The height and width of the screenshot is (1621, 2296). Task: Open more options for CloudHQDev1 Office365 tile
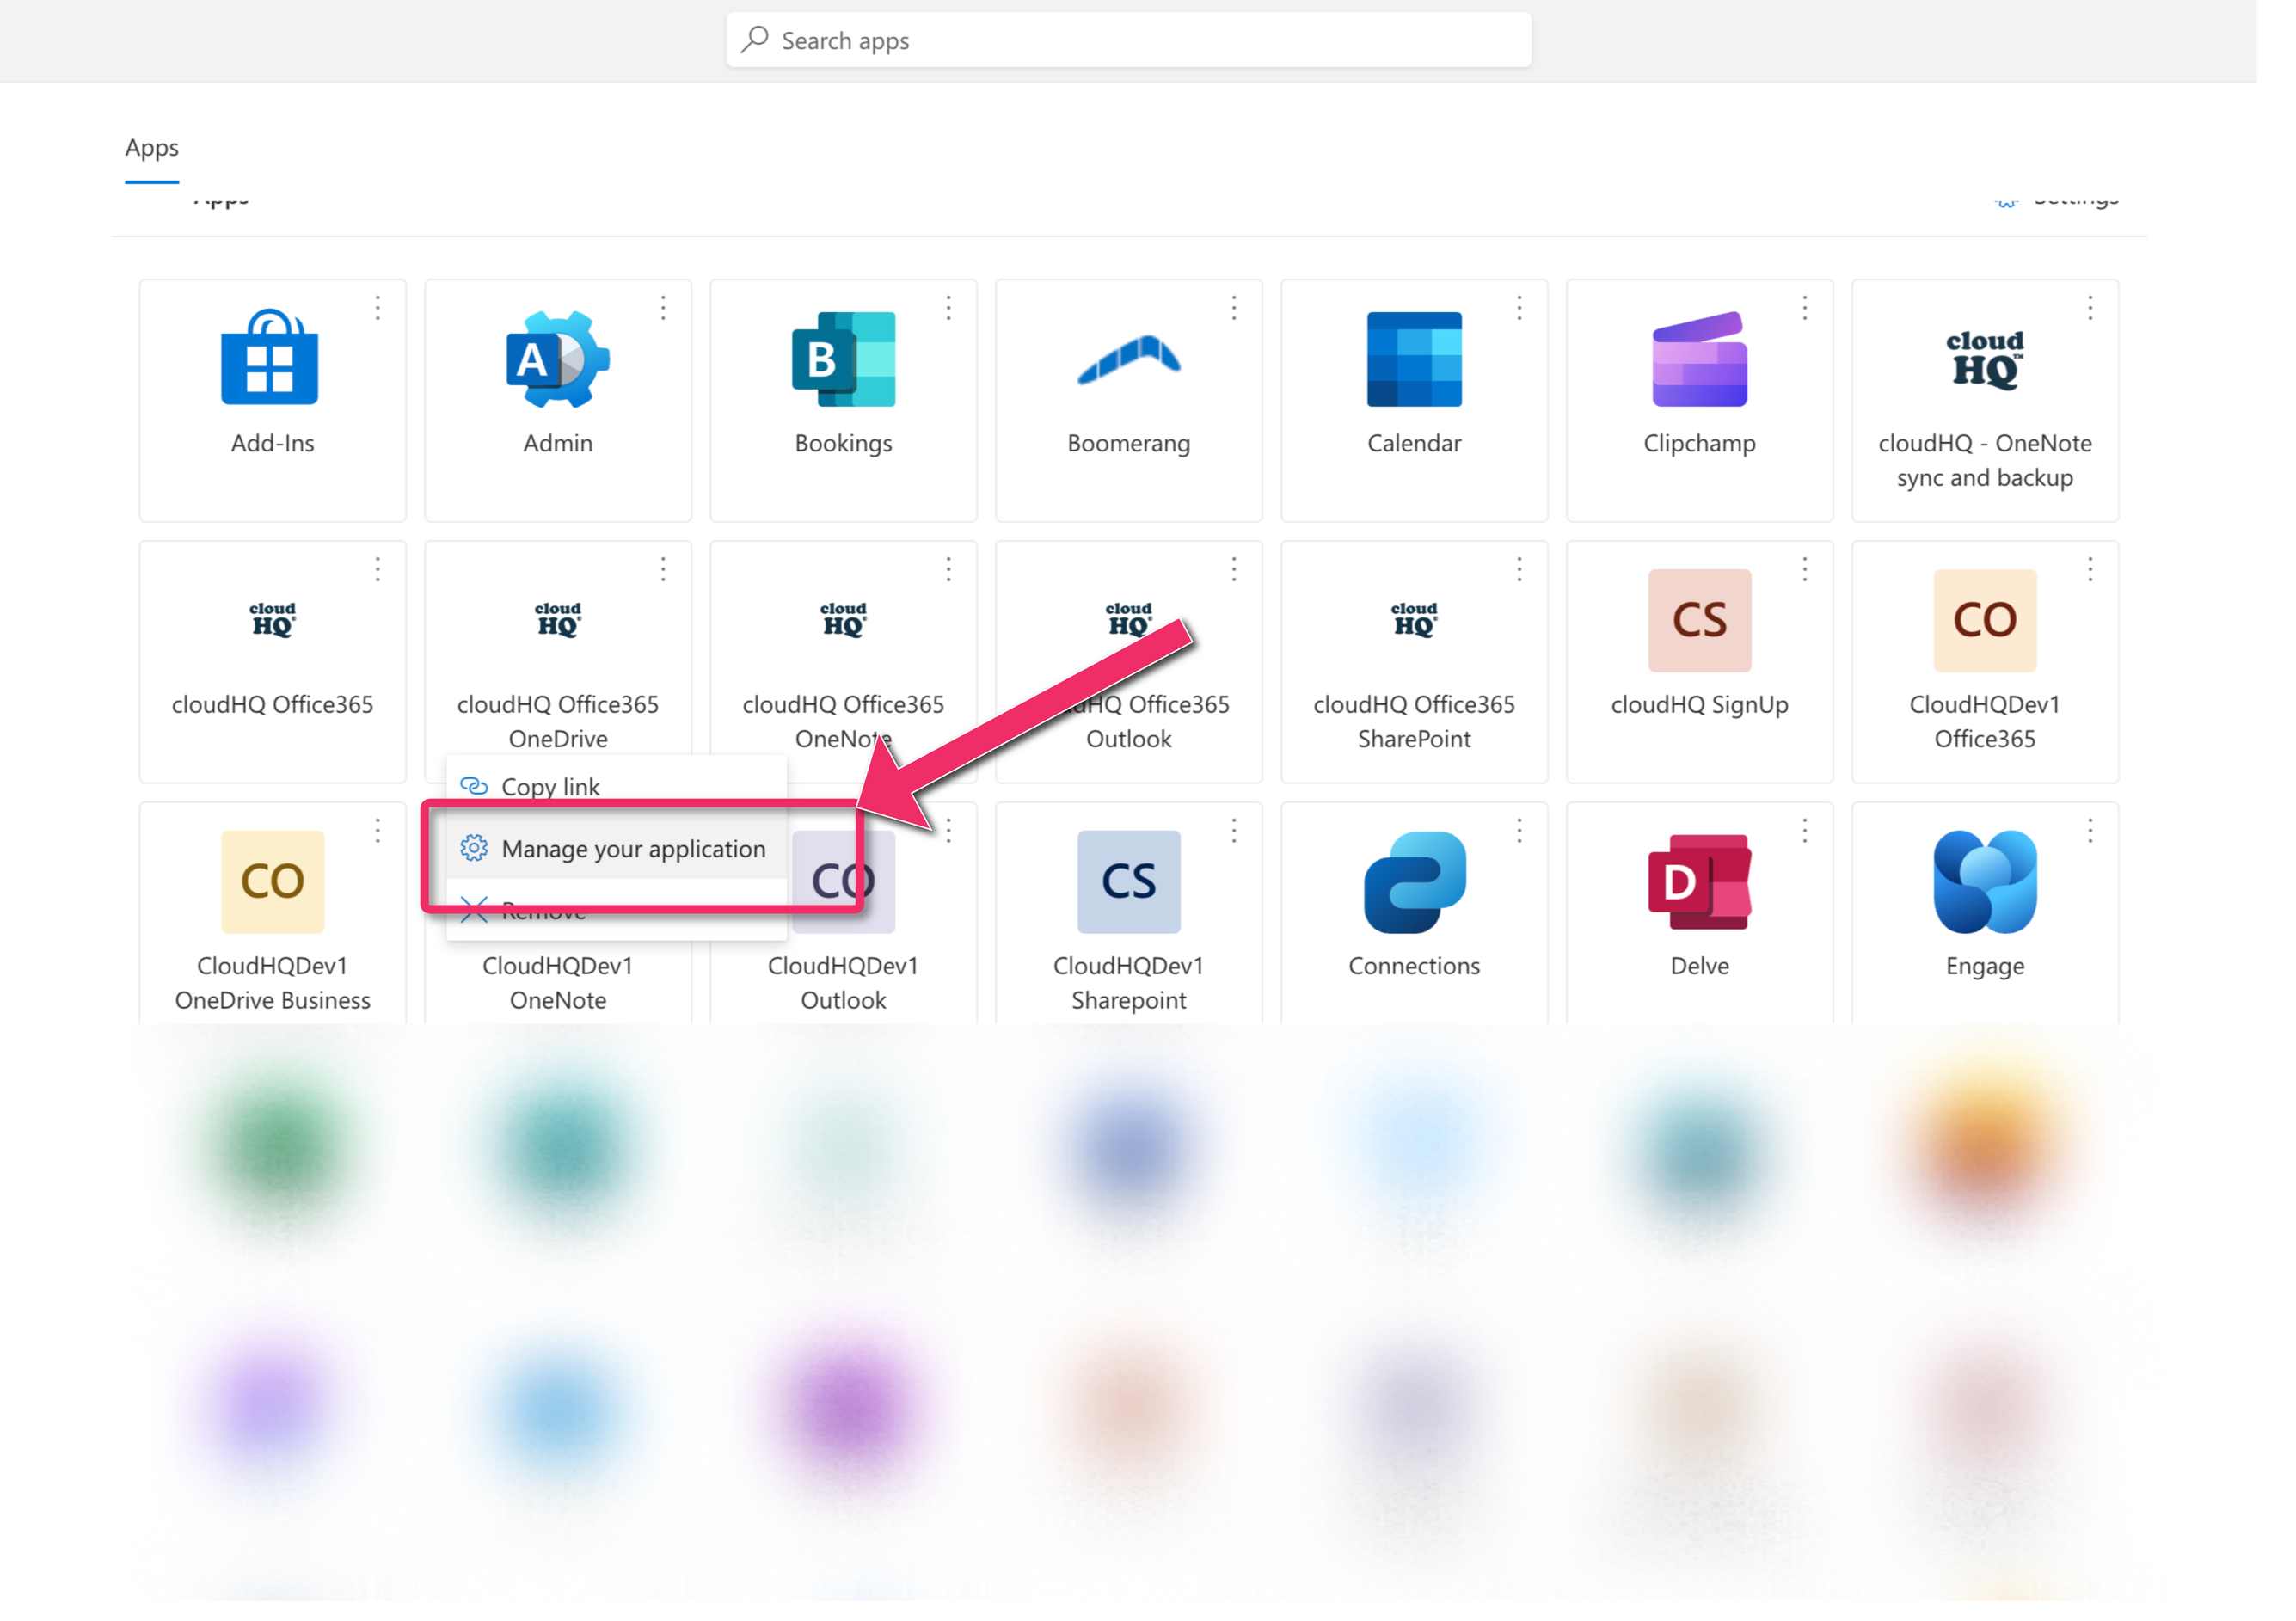point(2090,569)
